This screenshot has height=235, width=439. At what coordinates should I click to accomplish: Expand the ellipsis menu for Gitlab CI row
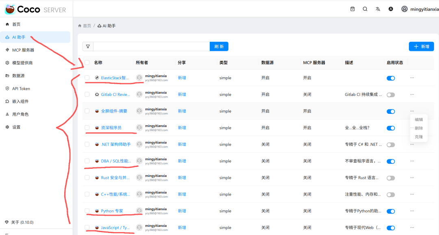pyautogui.click(x=412, y=94)
